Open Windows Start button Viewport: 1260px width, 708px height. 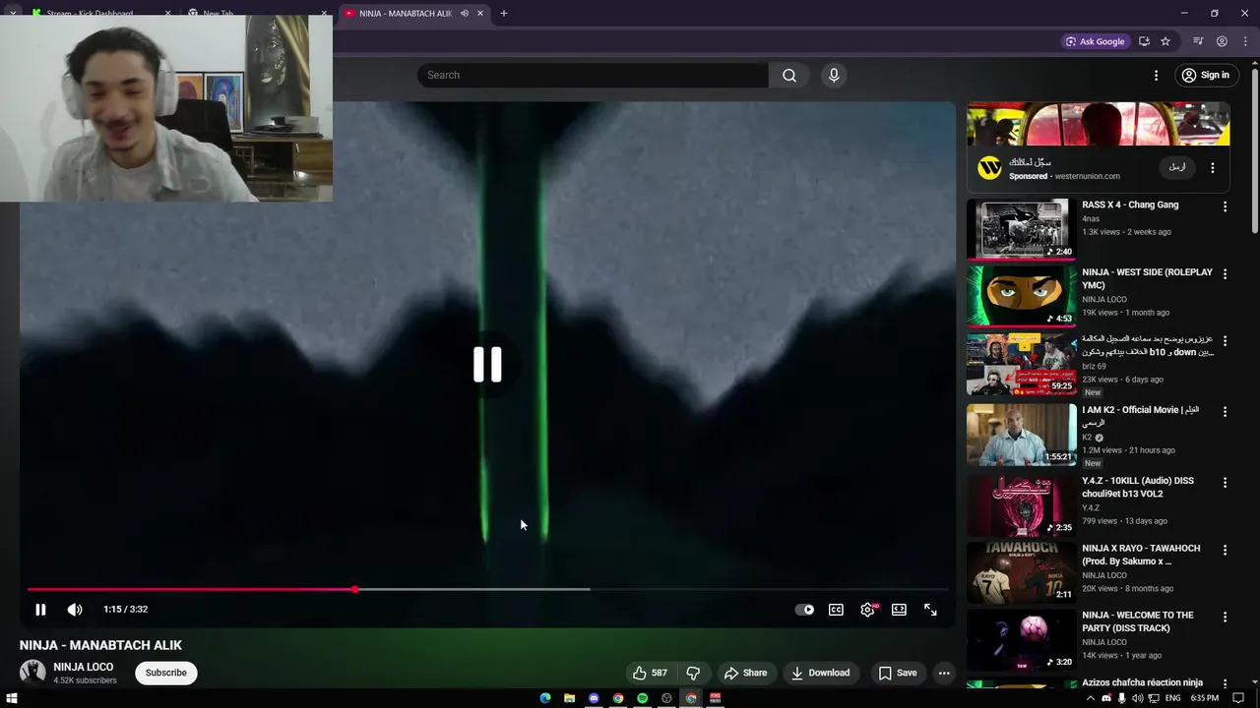[x=13, y=698]
